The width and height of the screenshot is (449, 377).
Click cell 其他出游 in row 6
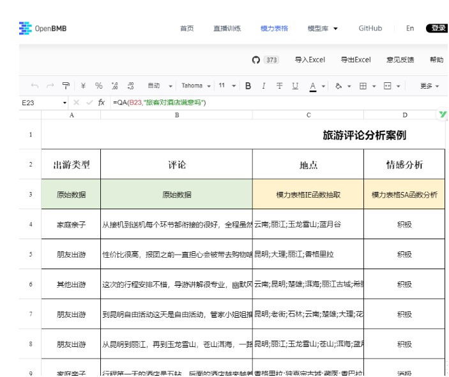coord(72,285)
